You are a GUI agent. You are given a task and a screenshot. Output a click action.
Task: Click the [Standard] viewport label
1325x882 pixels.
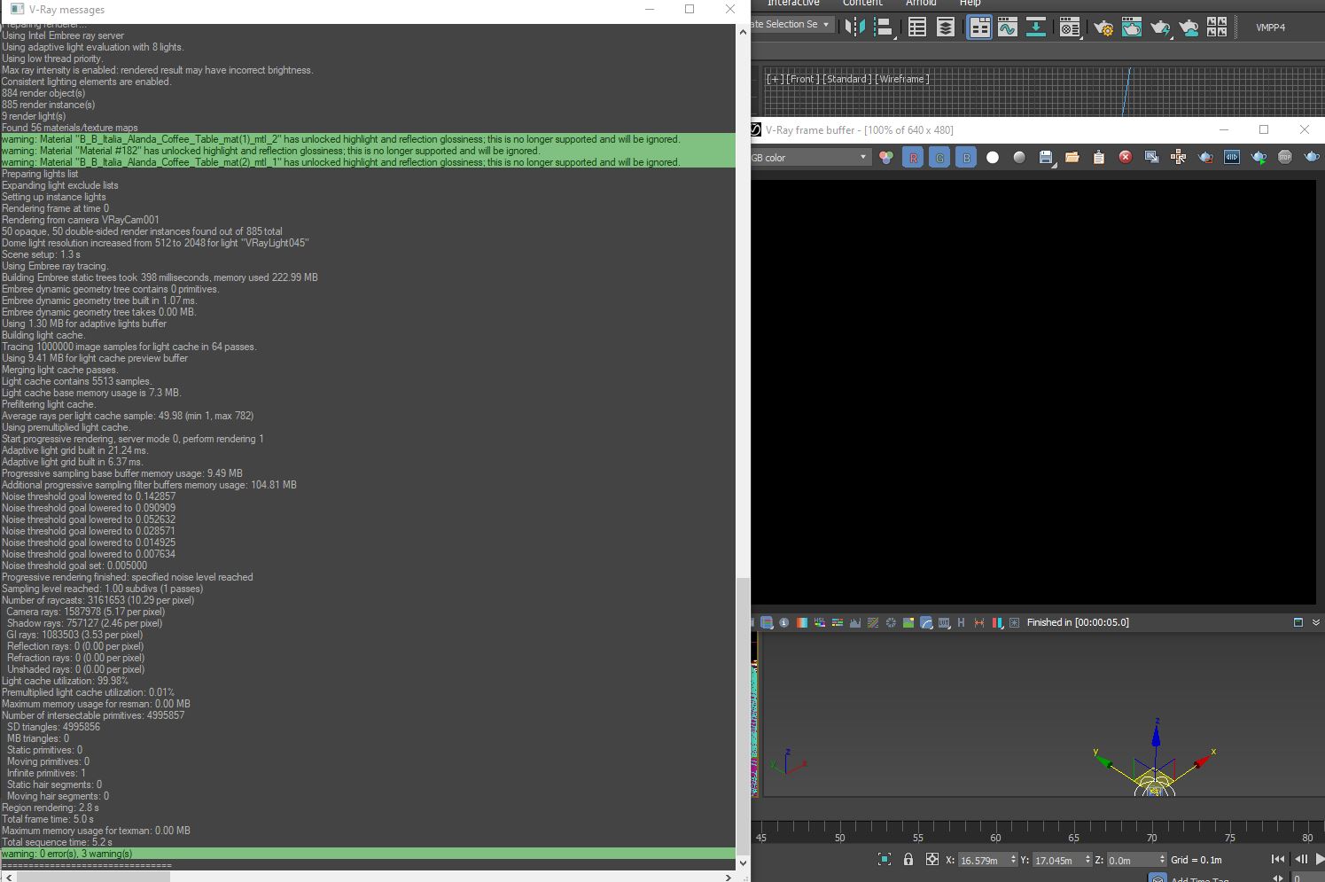click(x=847, y=79)
